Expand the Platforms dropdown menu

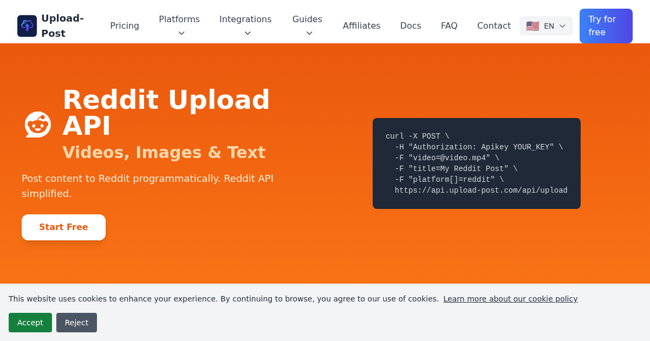point(179,25)
